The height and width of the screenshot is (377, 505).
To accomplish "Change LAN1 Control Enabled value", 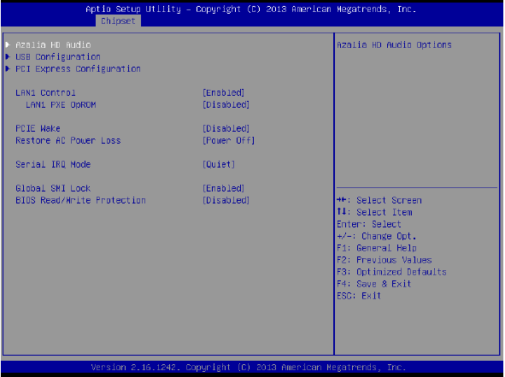I will point(223,93).
